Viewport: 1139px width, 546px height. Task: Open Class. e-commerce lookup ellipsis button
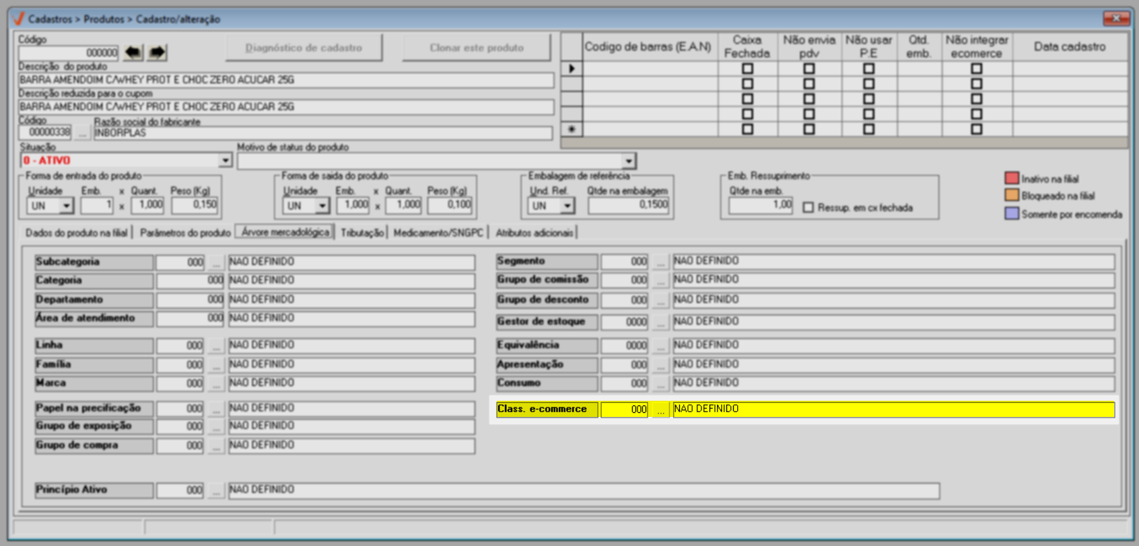click(x=660, y=409)
